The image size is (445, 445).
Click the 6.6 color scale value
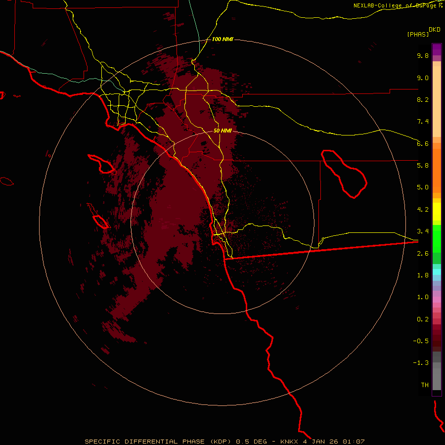(423, 143)
